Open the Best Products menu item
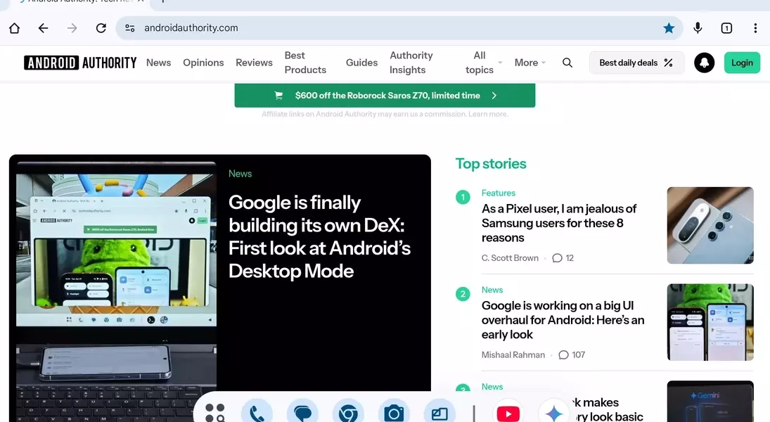Viewport: 770px width, 422px height. (305, 63)
